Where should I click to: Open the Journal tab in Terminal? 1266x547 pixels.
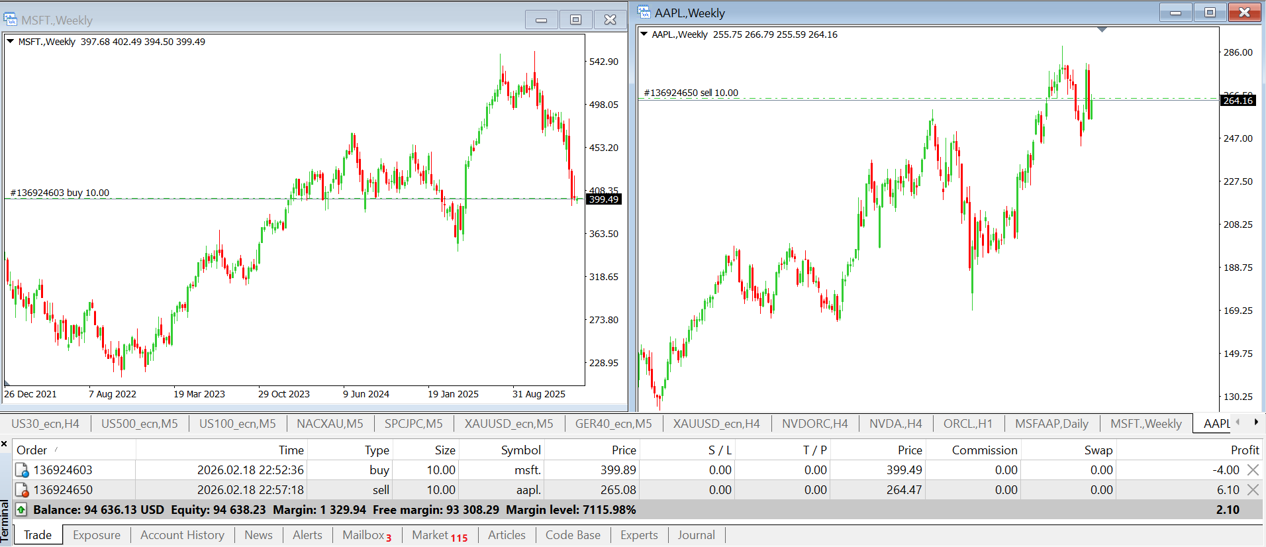tap(696, 535)
